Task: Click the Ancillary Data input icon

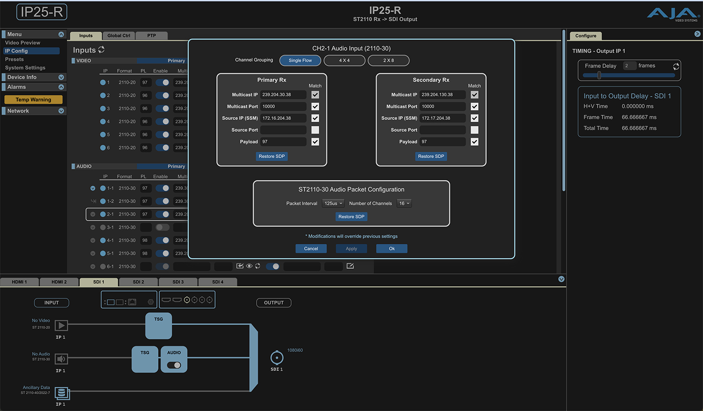Action: 62,393
